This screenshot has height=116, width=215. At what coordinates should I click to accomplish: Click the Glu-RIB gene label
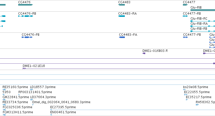point(196,8)
